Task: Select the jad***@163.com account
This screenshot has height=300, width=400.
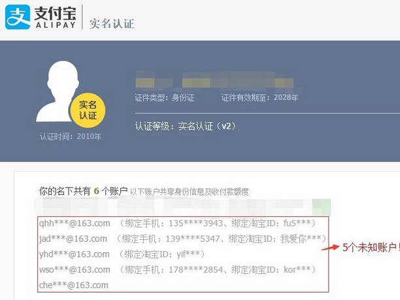Action: coord(73,239)
